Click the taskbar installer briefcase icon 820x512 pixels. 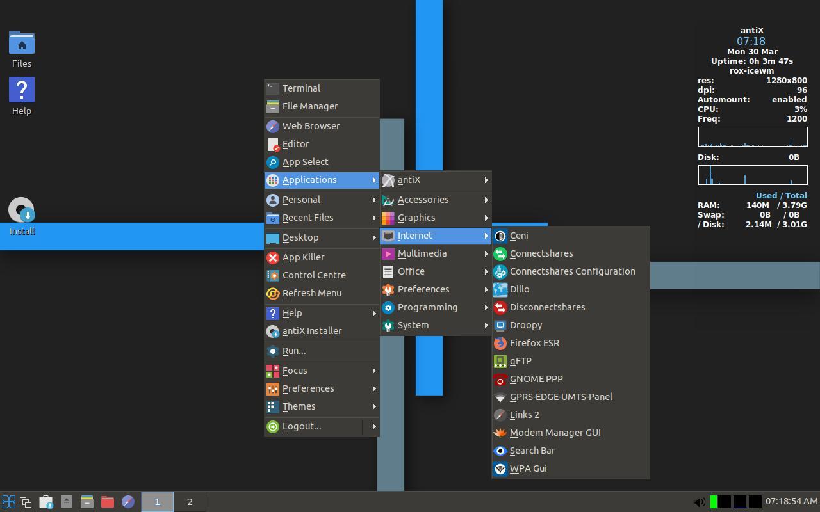[46, 502]
